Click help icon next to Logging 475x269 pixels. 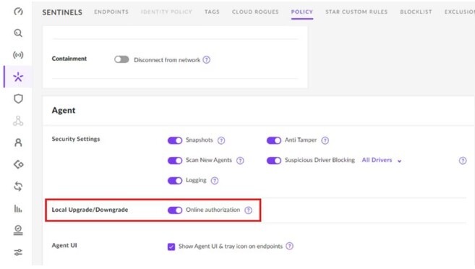(x=215, y=181)
